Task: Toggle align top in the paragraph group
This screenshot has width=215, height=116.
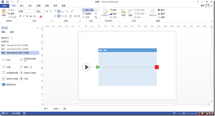Action: (55, 11)
